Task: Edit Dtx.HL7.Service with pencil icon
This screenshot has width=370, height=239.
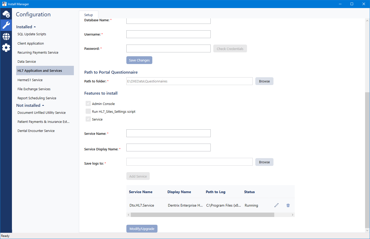Action: coord(276,205)
